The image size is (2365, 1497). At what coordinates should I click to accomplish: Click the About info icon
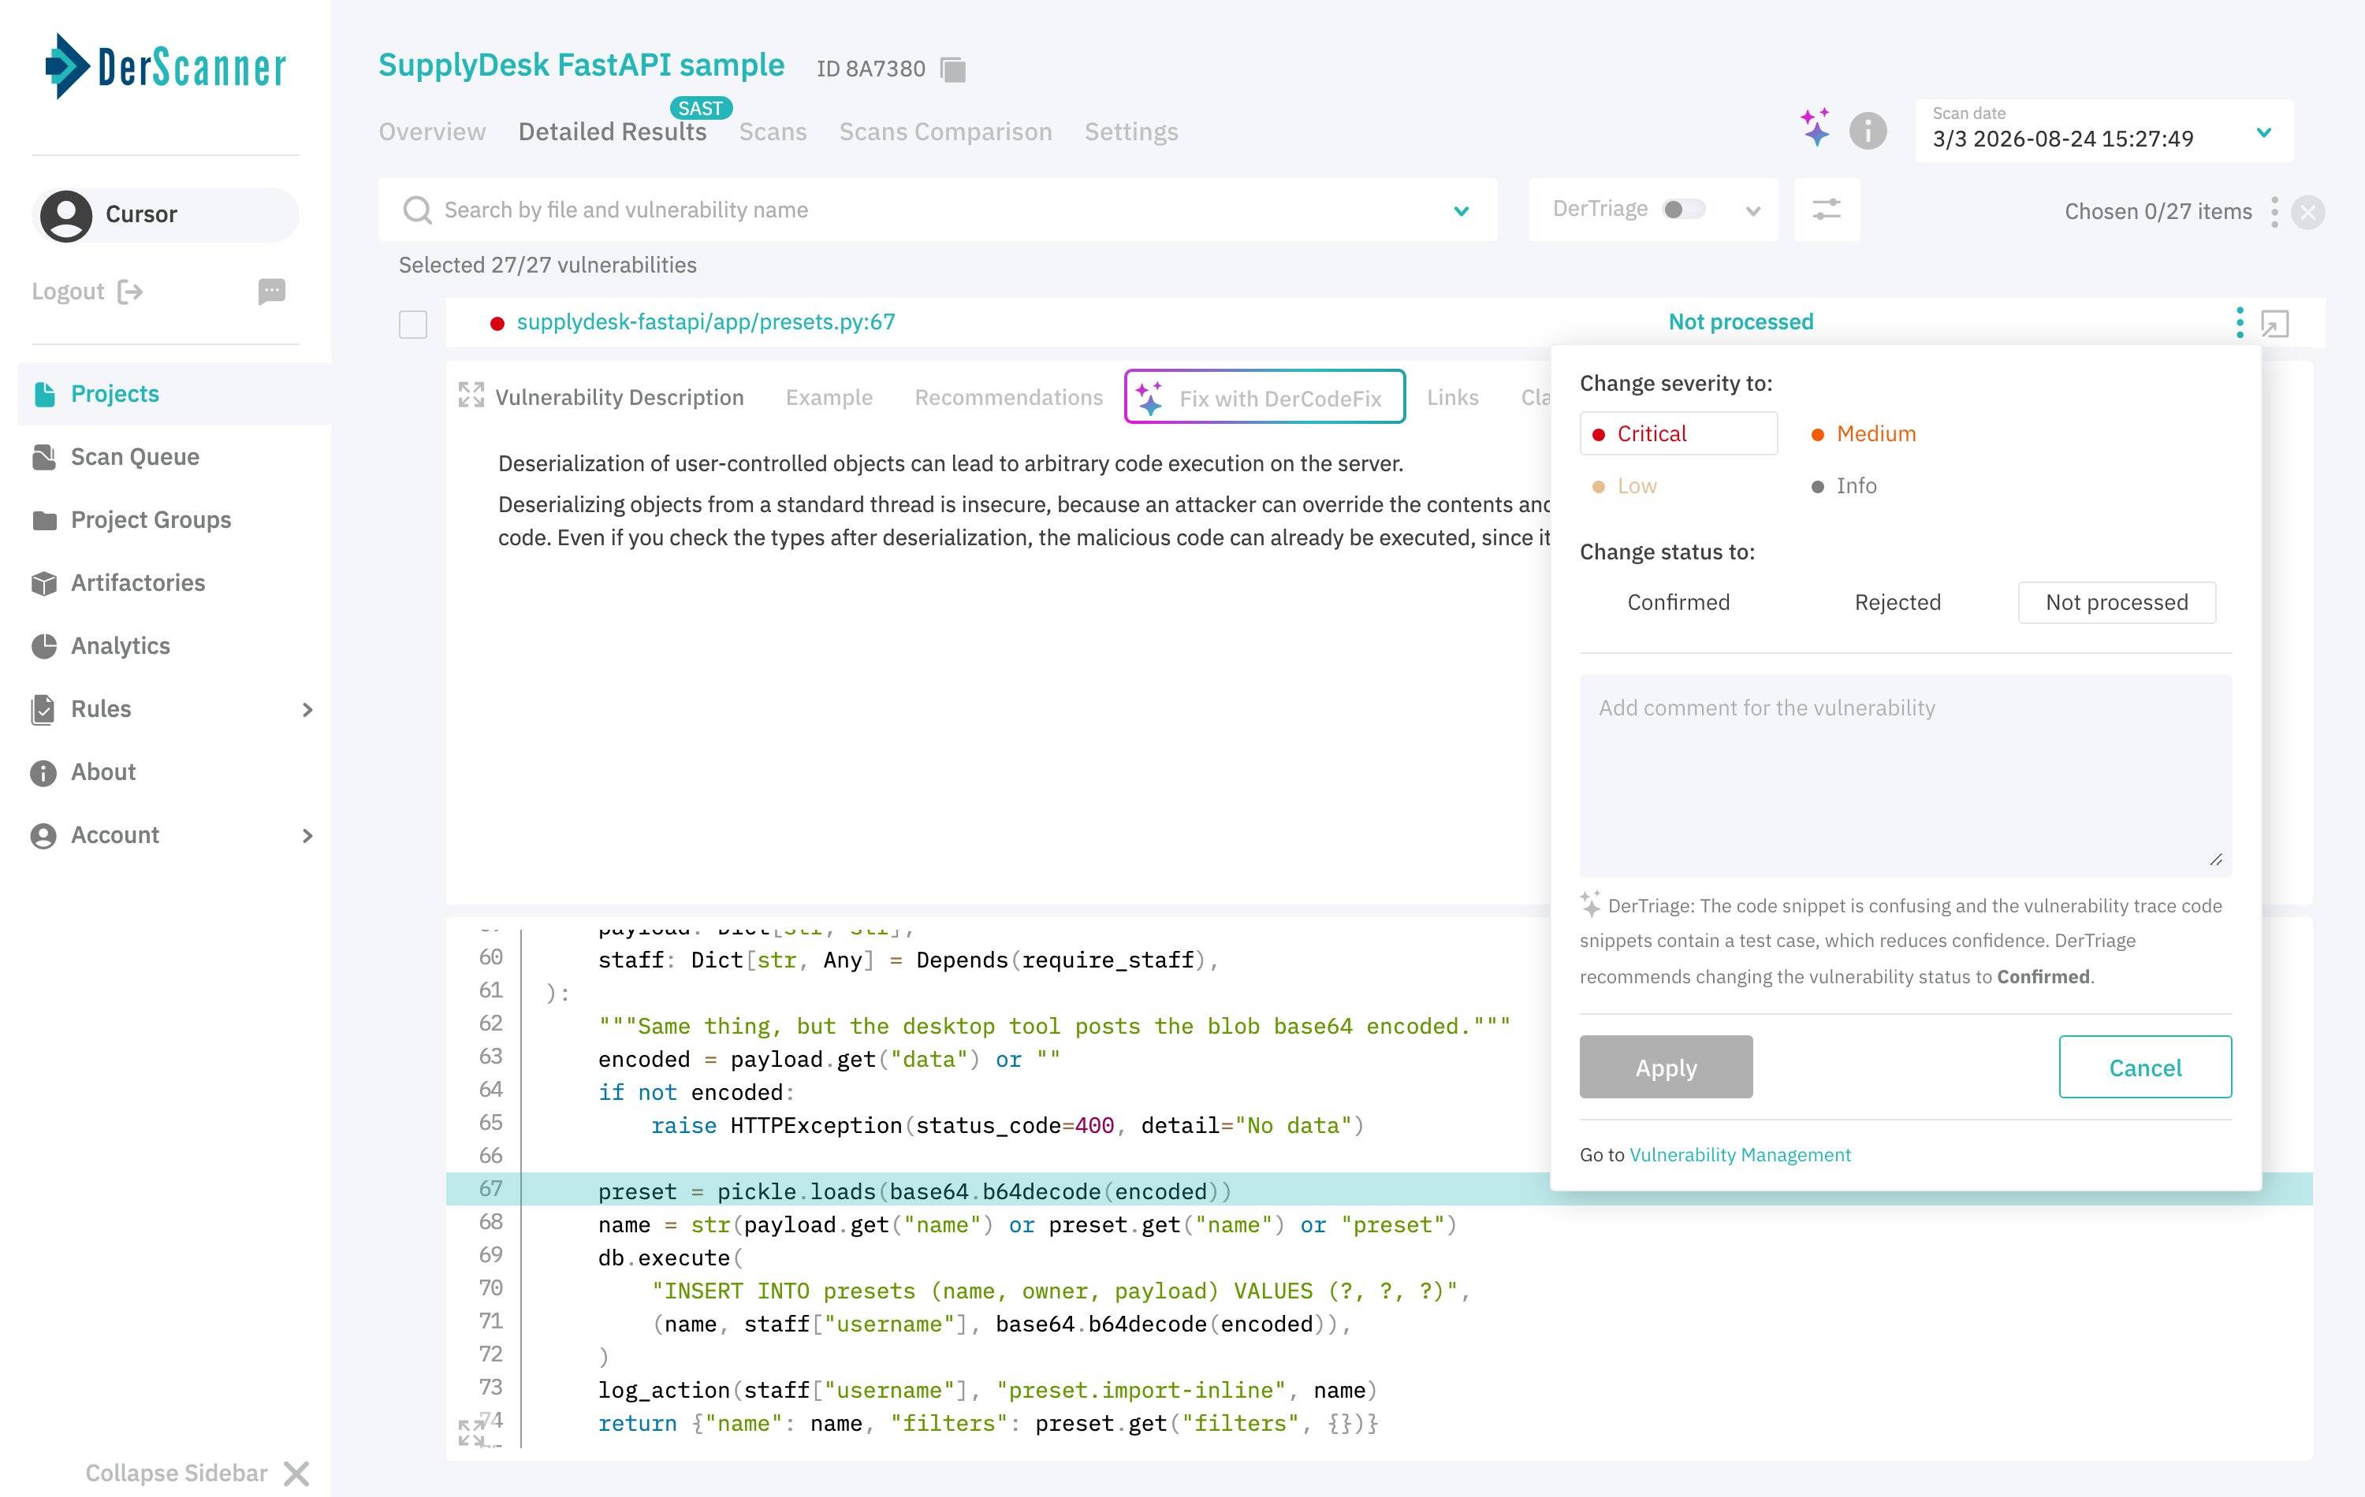click(43, 773)
